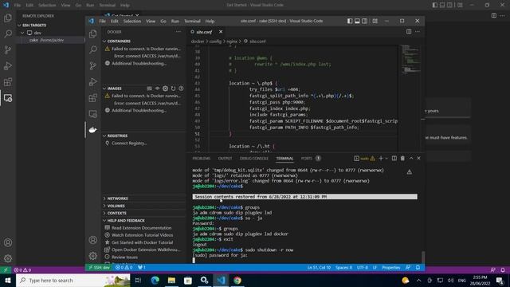Open Accounts menu in the front site.conf window
The height and width of the screenshot is (287, 510).
(x=93, y=240)
